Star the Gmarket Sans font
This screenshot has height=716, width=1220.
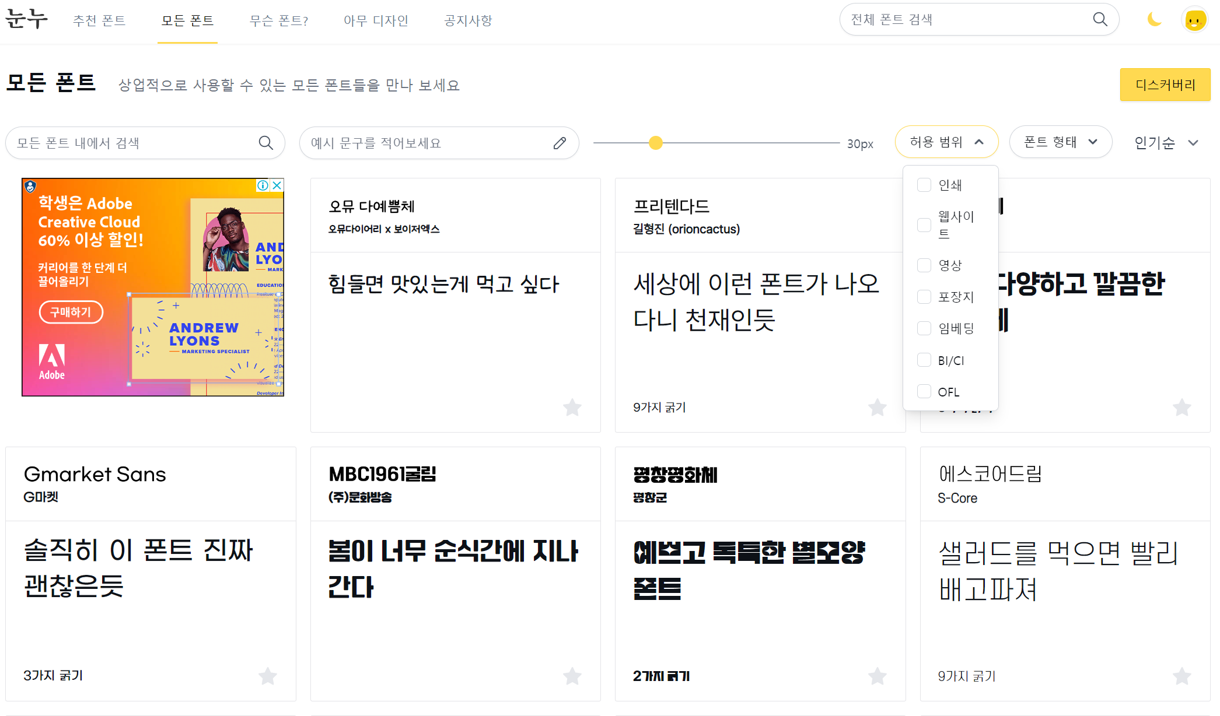(x=268, y=676)
